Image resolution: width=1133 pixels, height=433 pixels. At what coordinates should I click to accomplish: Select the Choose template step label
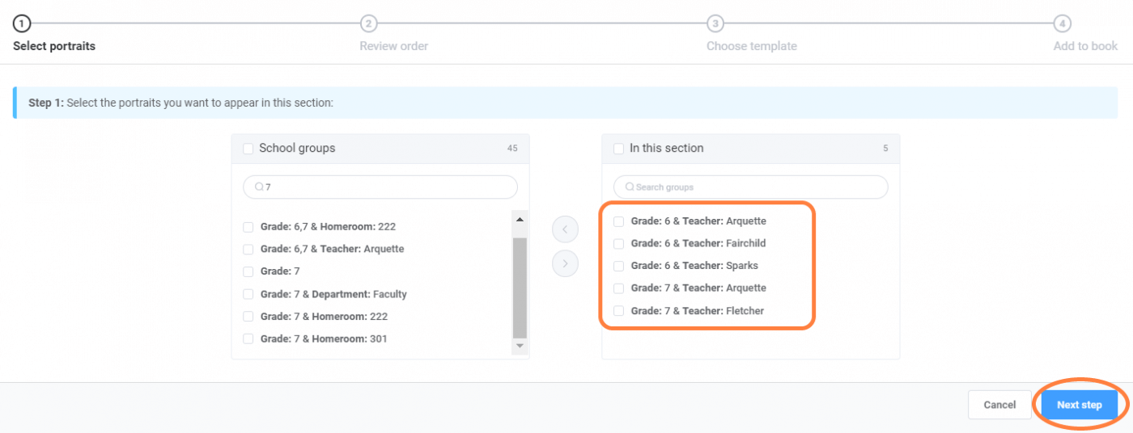click(752, 46)
